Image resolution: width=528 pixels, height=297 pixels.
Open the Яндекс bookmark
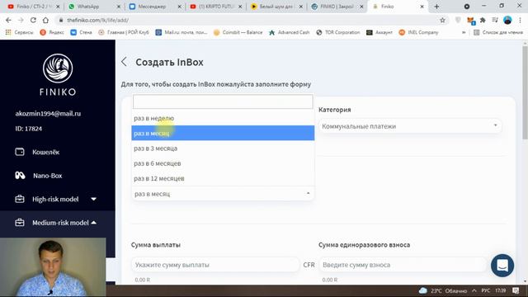[52, 32]
